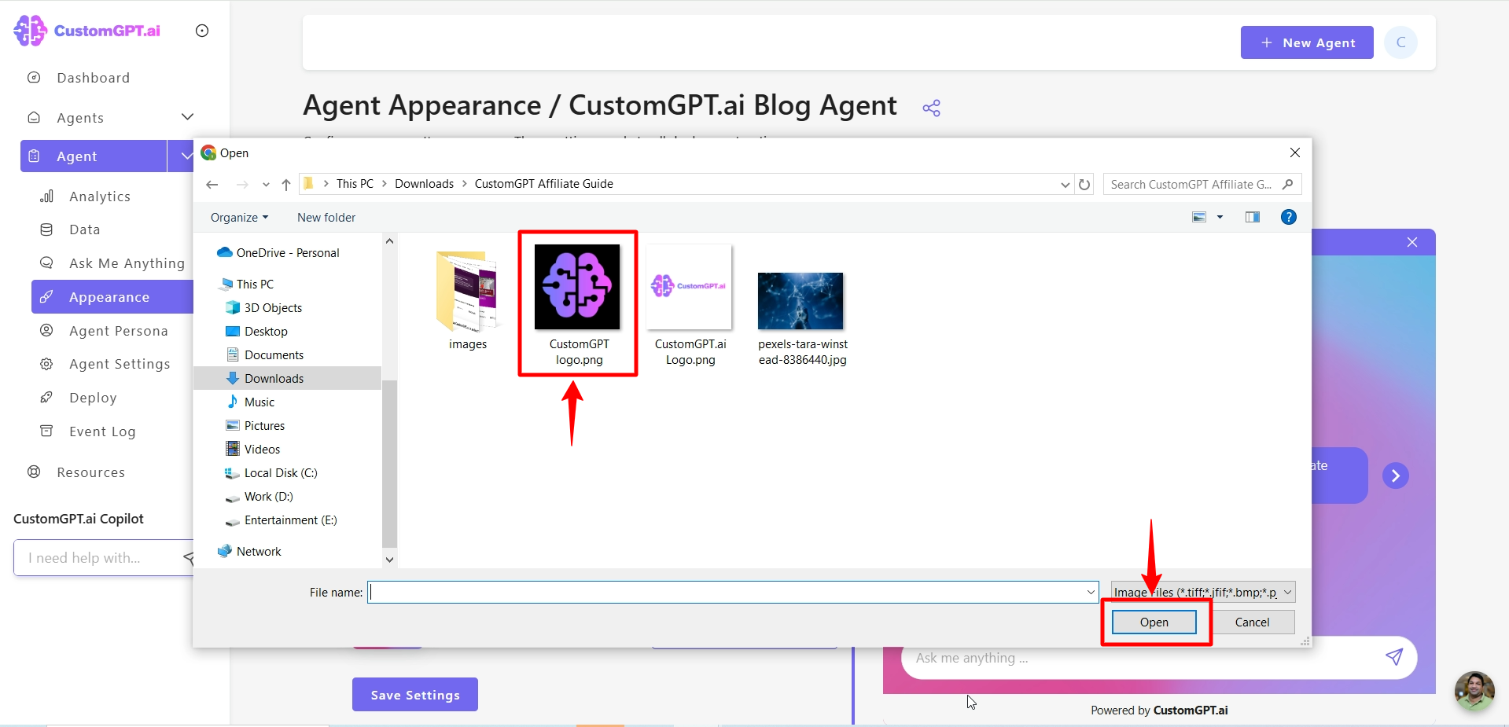Image resolution: width=1509 pixels, height=727 pixels.
Task: Click CustomGPT Affiliate Guide in address path
Action: click(x=543, y=184)
